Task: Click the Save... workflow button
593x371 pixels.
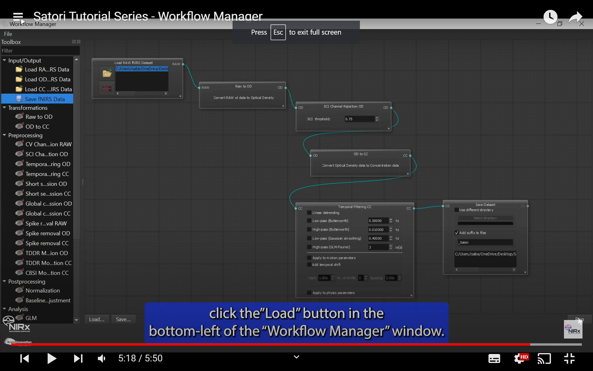Action: point(123,319)
